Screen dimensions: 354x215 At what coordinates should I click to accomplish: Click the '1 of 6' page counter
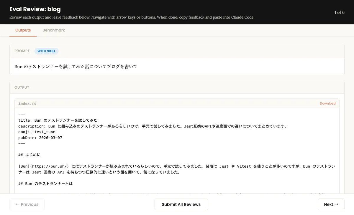coord(339,12)
